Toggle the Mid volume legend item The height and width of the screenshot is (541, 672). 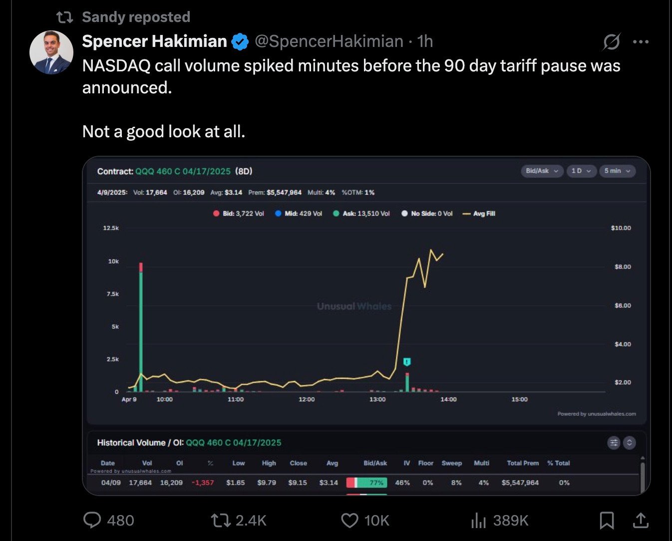click(299, 214)
